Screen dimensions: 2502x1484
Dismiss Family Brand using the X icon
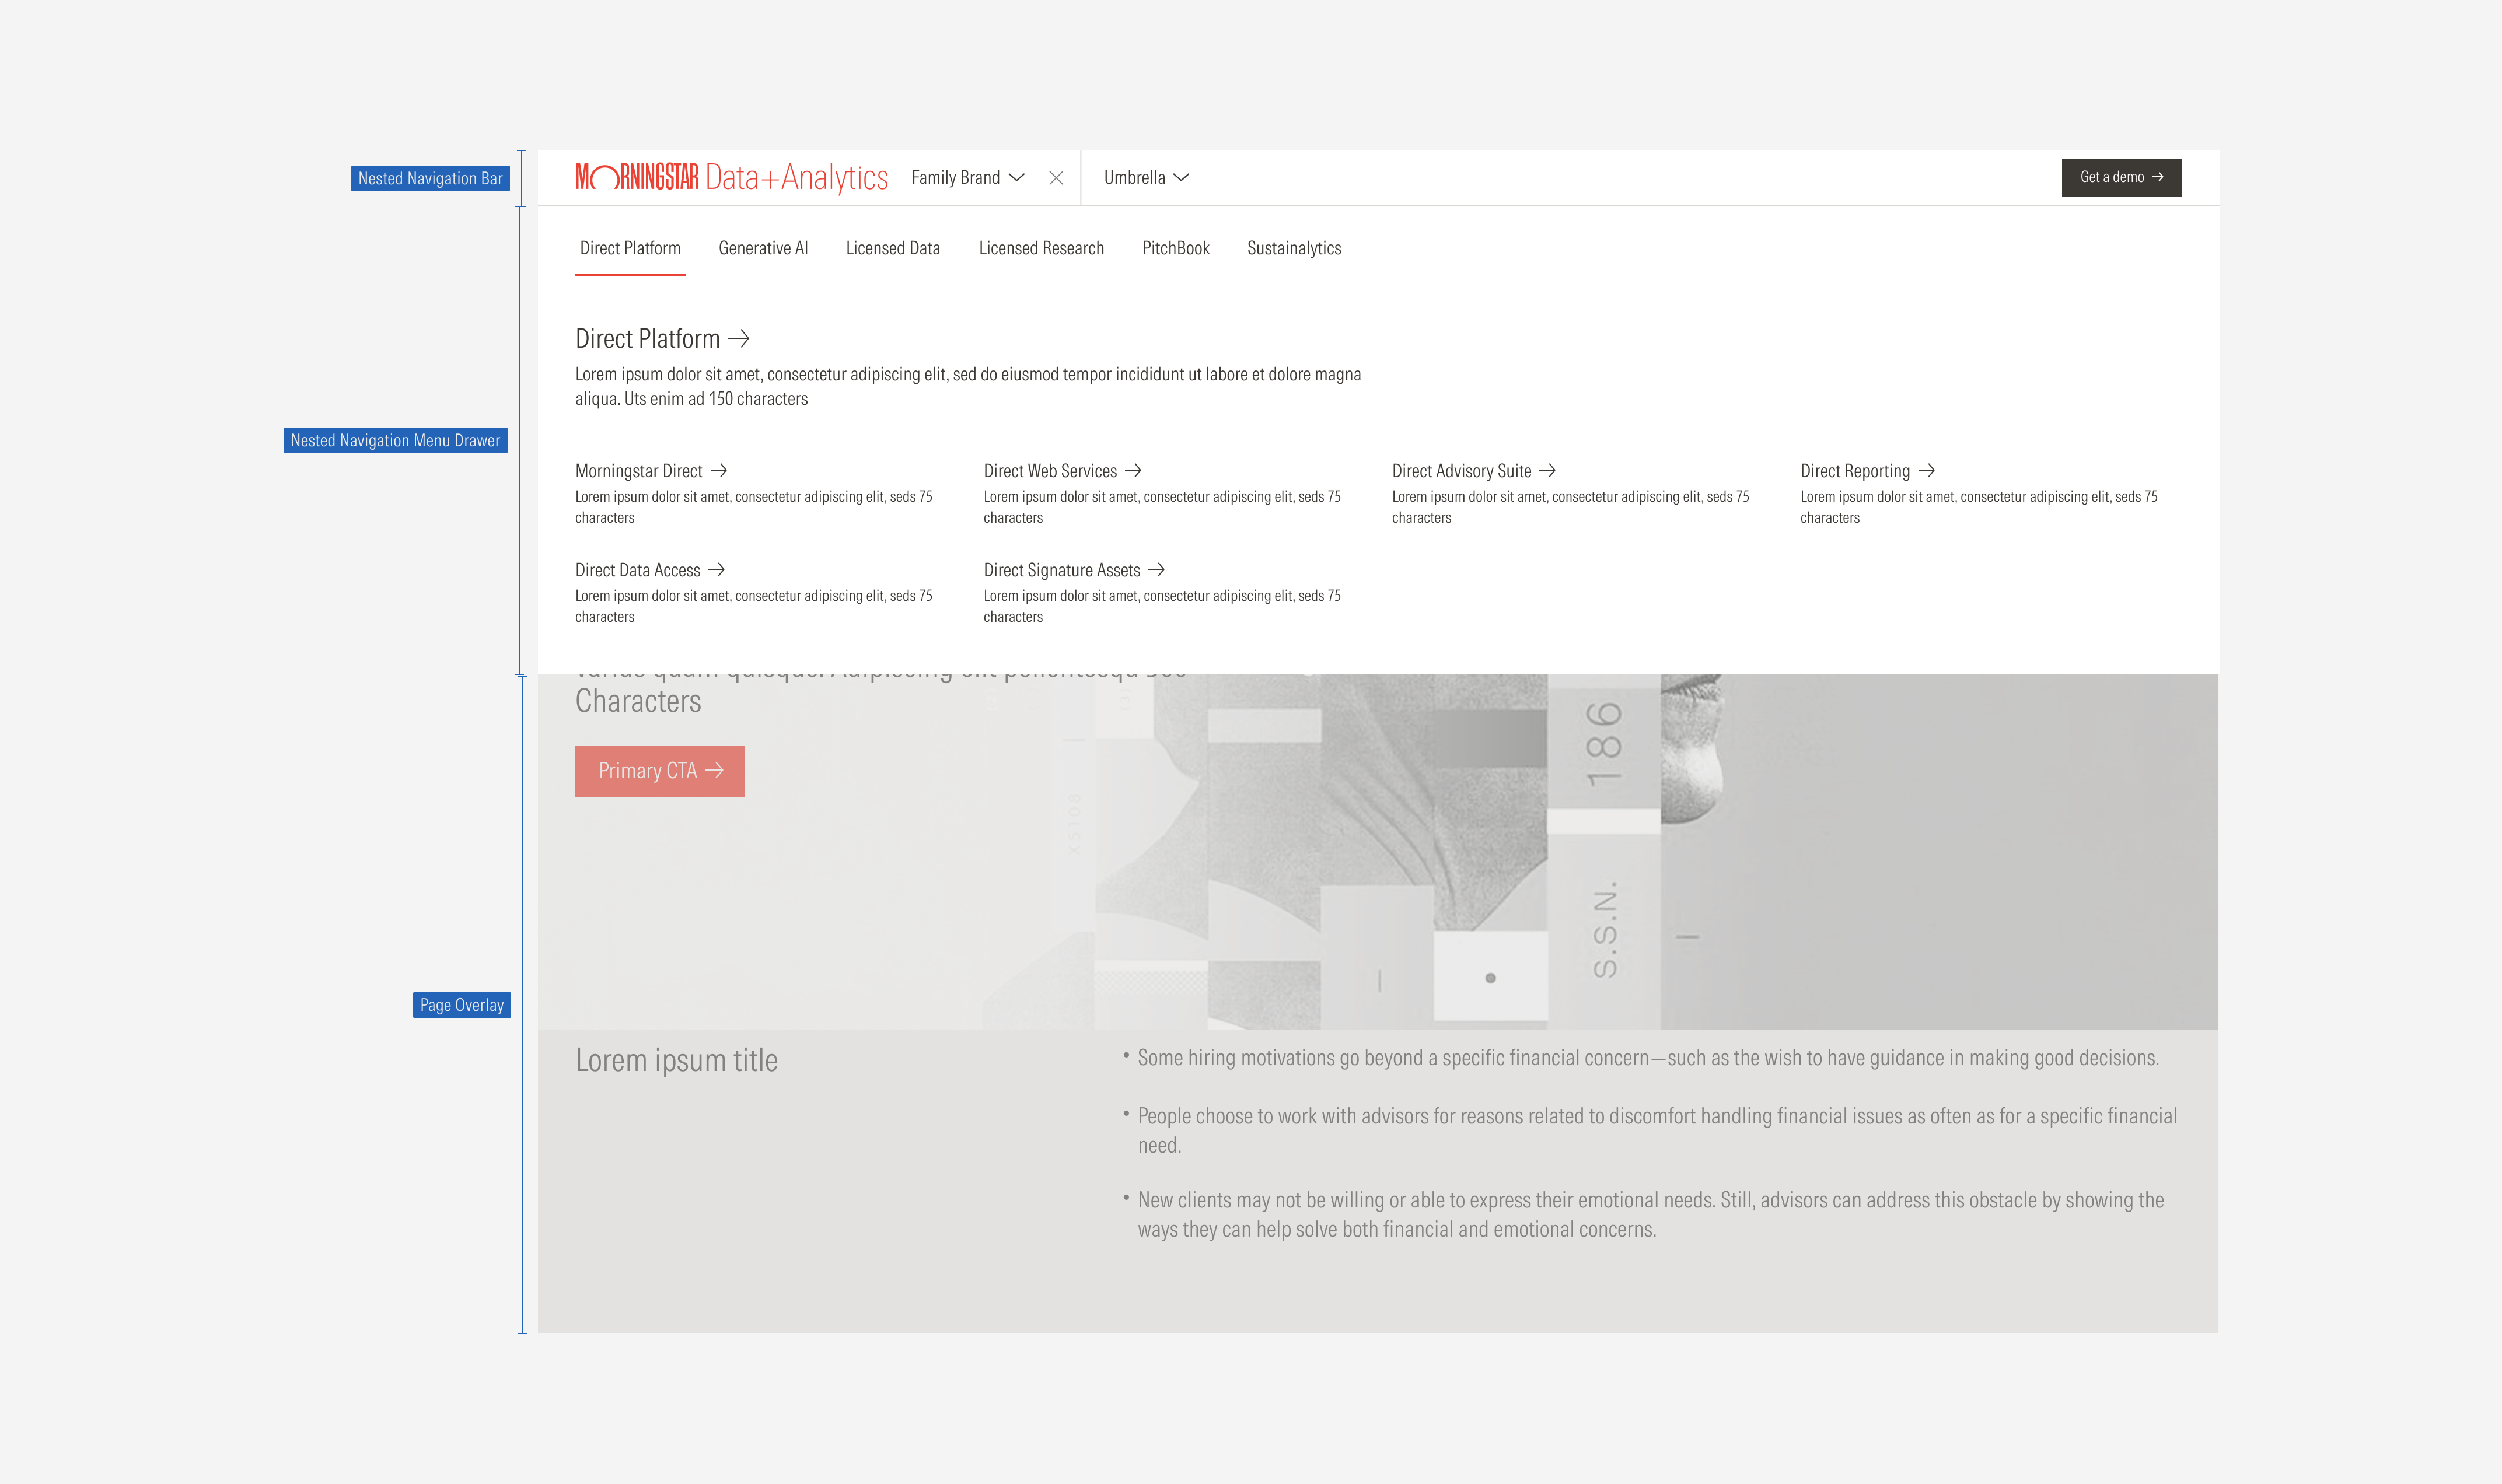[x=1057, y=177]
